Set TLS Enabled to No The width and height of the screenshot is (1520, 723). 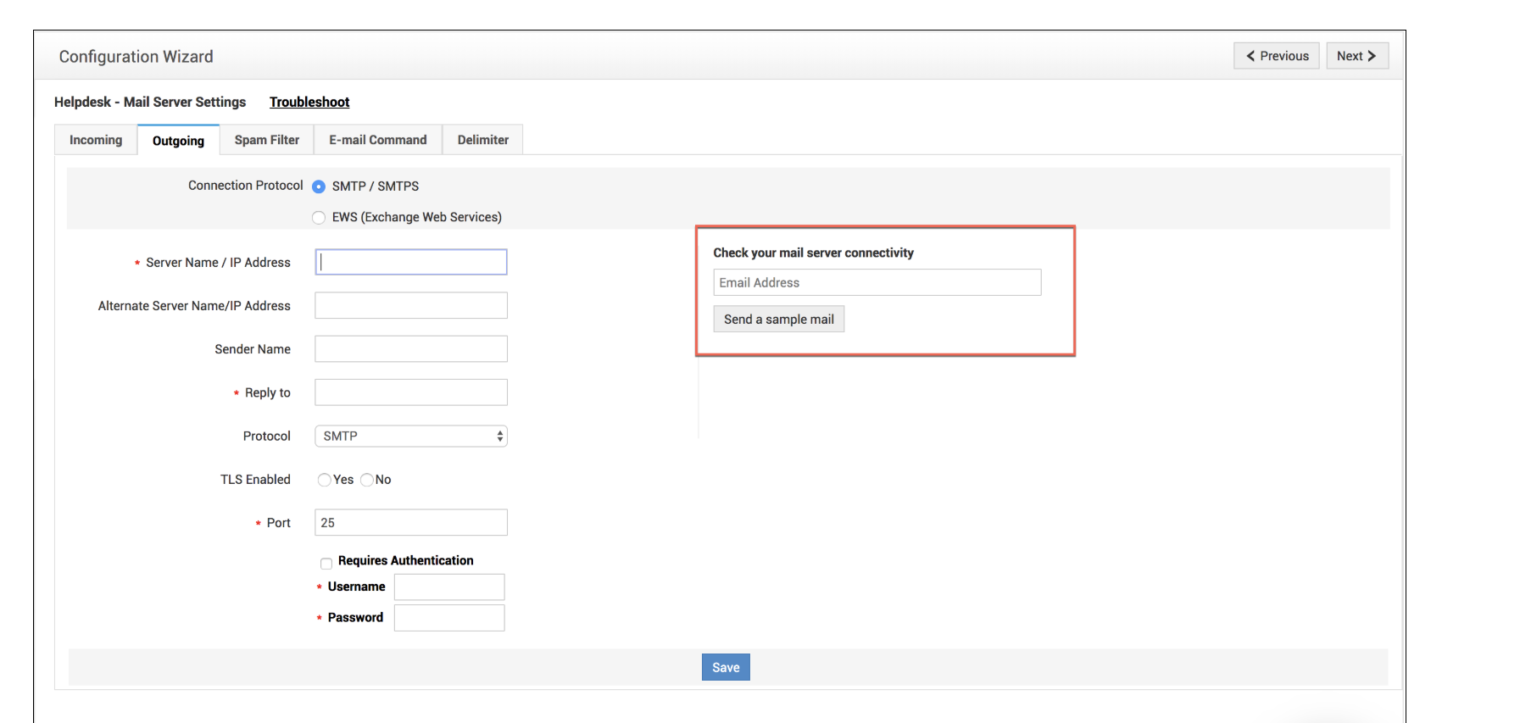tap(367, 480)
